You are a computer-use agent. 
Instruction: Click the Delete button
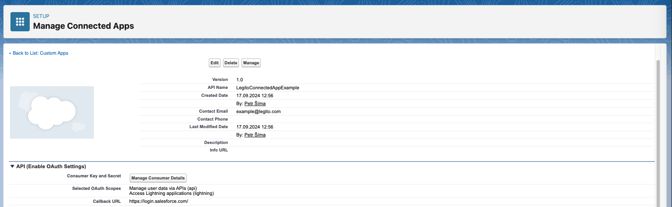(231, 63)
